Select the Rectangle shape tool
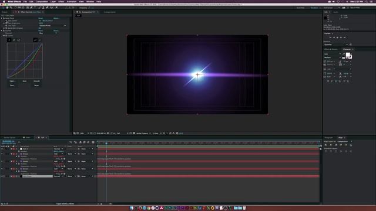 tap(28, 8)
